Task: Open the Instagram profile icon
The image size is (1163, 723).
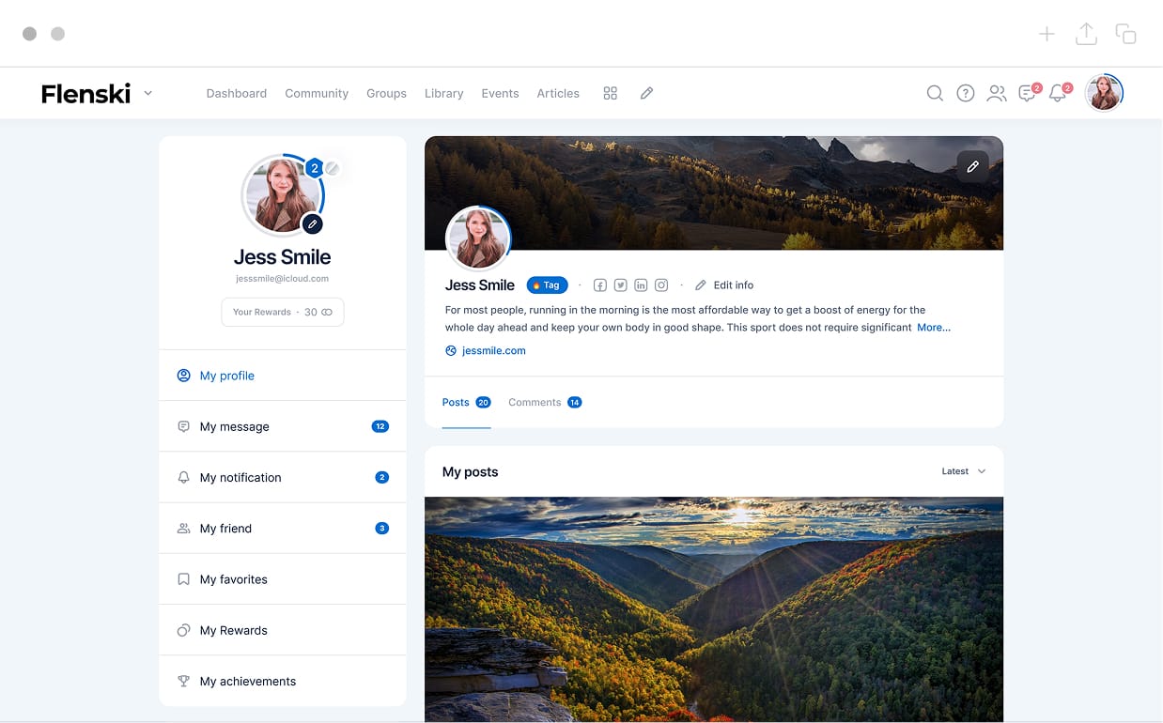Action: coord(661,285)
